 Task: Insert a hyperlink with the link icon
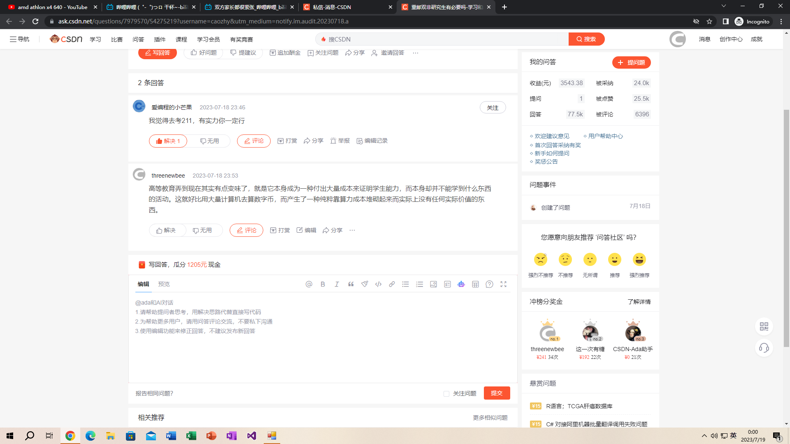coord(392,284)
